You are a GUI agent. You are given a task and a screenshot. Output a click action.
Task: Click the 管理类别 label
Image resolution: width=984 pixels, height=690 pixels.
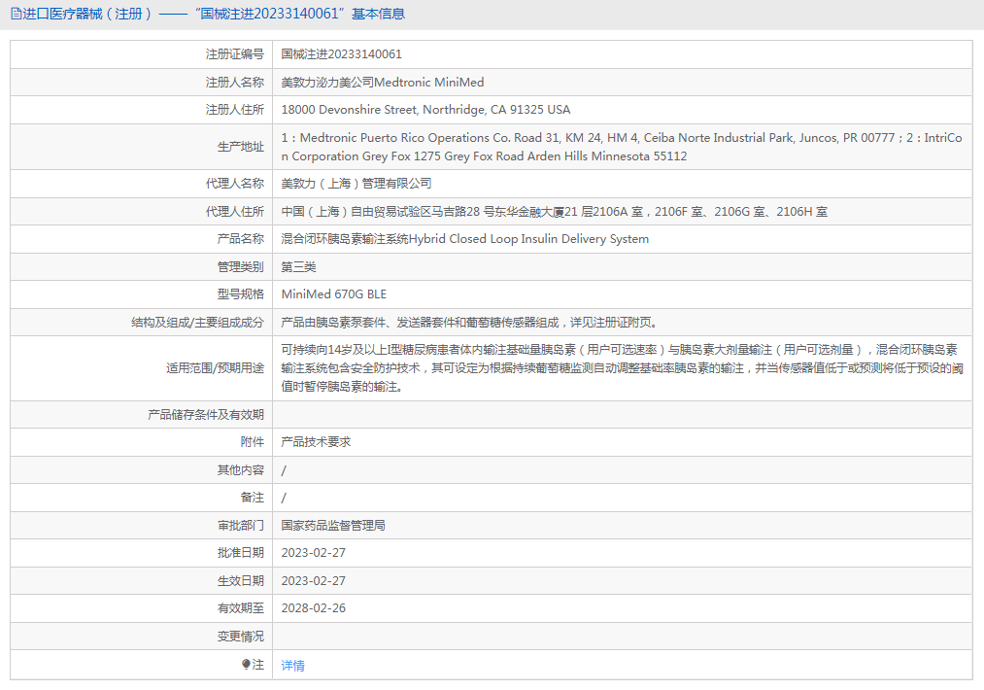(x=240, y=267)
